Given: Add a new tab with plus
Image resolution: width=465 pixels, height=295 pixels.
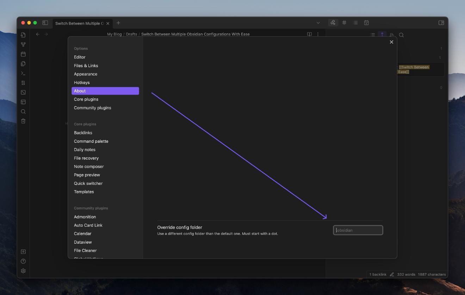Looking at the screenshot, I should 118,23.
